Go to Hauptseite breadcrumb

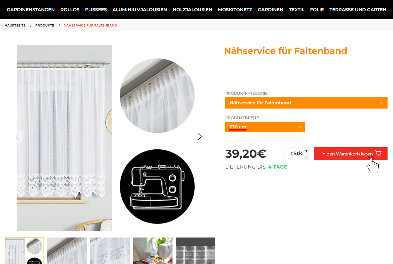15,25
